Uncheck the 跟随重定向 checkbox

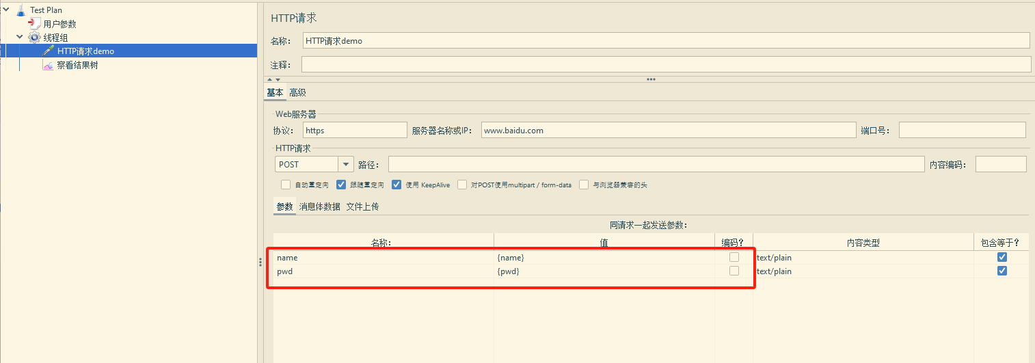pos(341,185)
